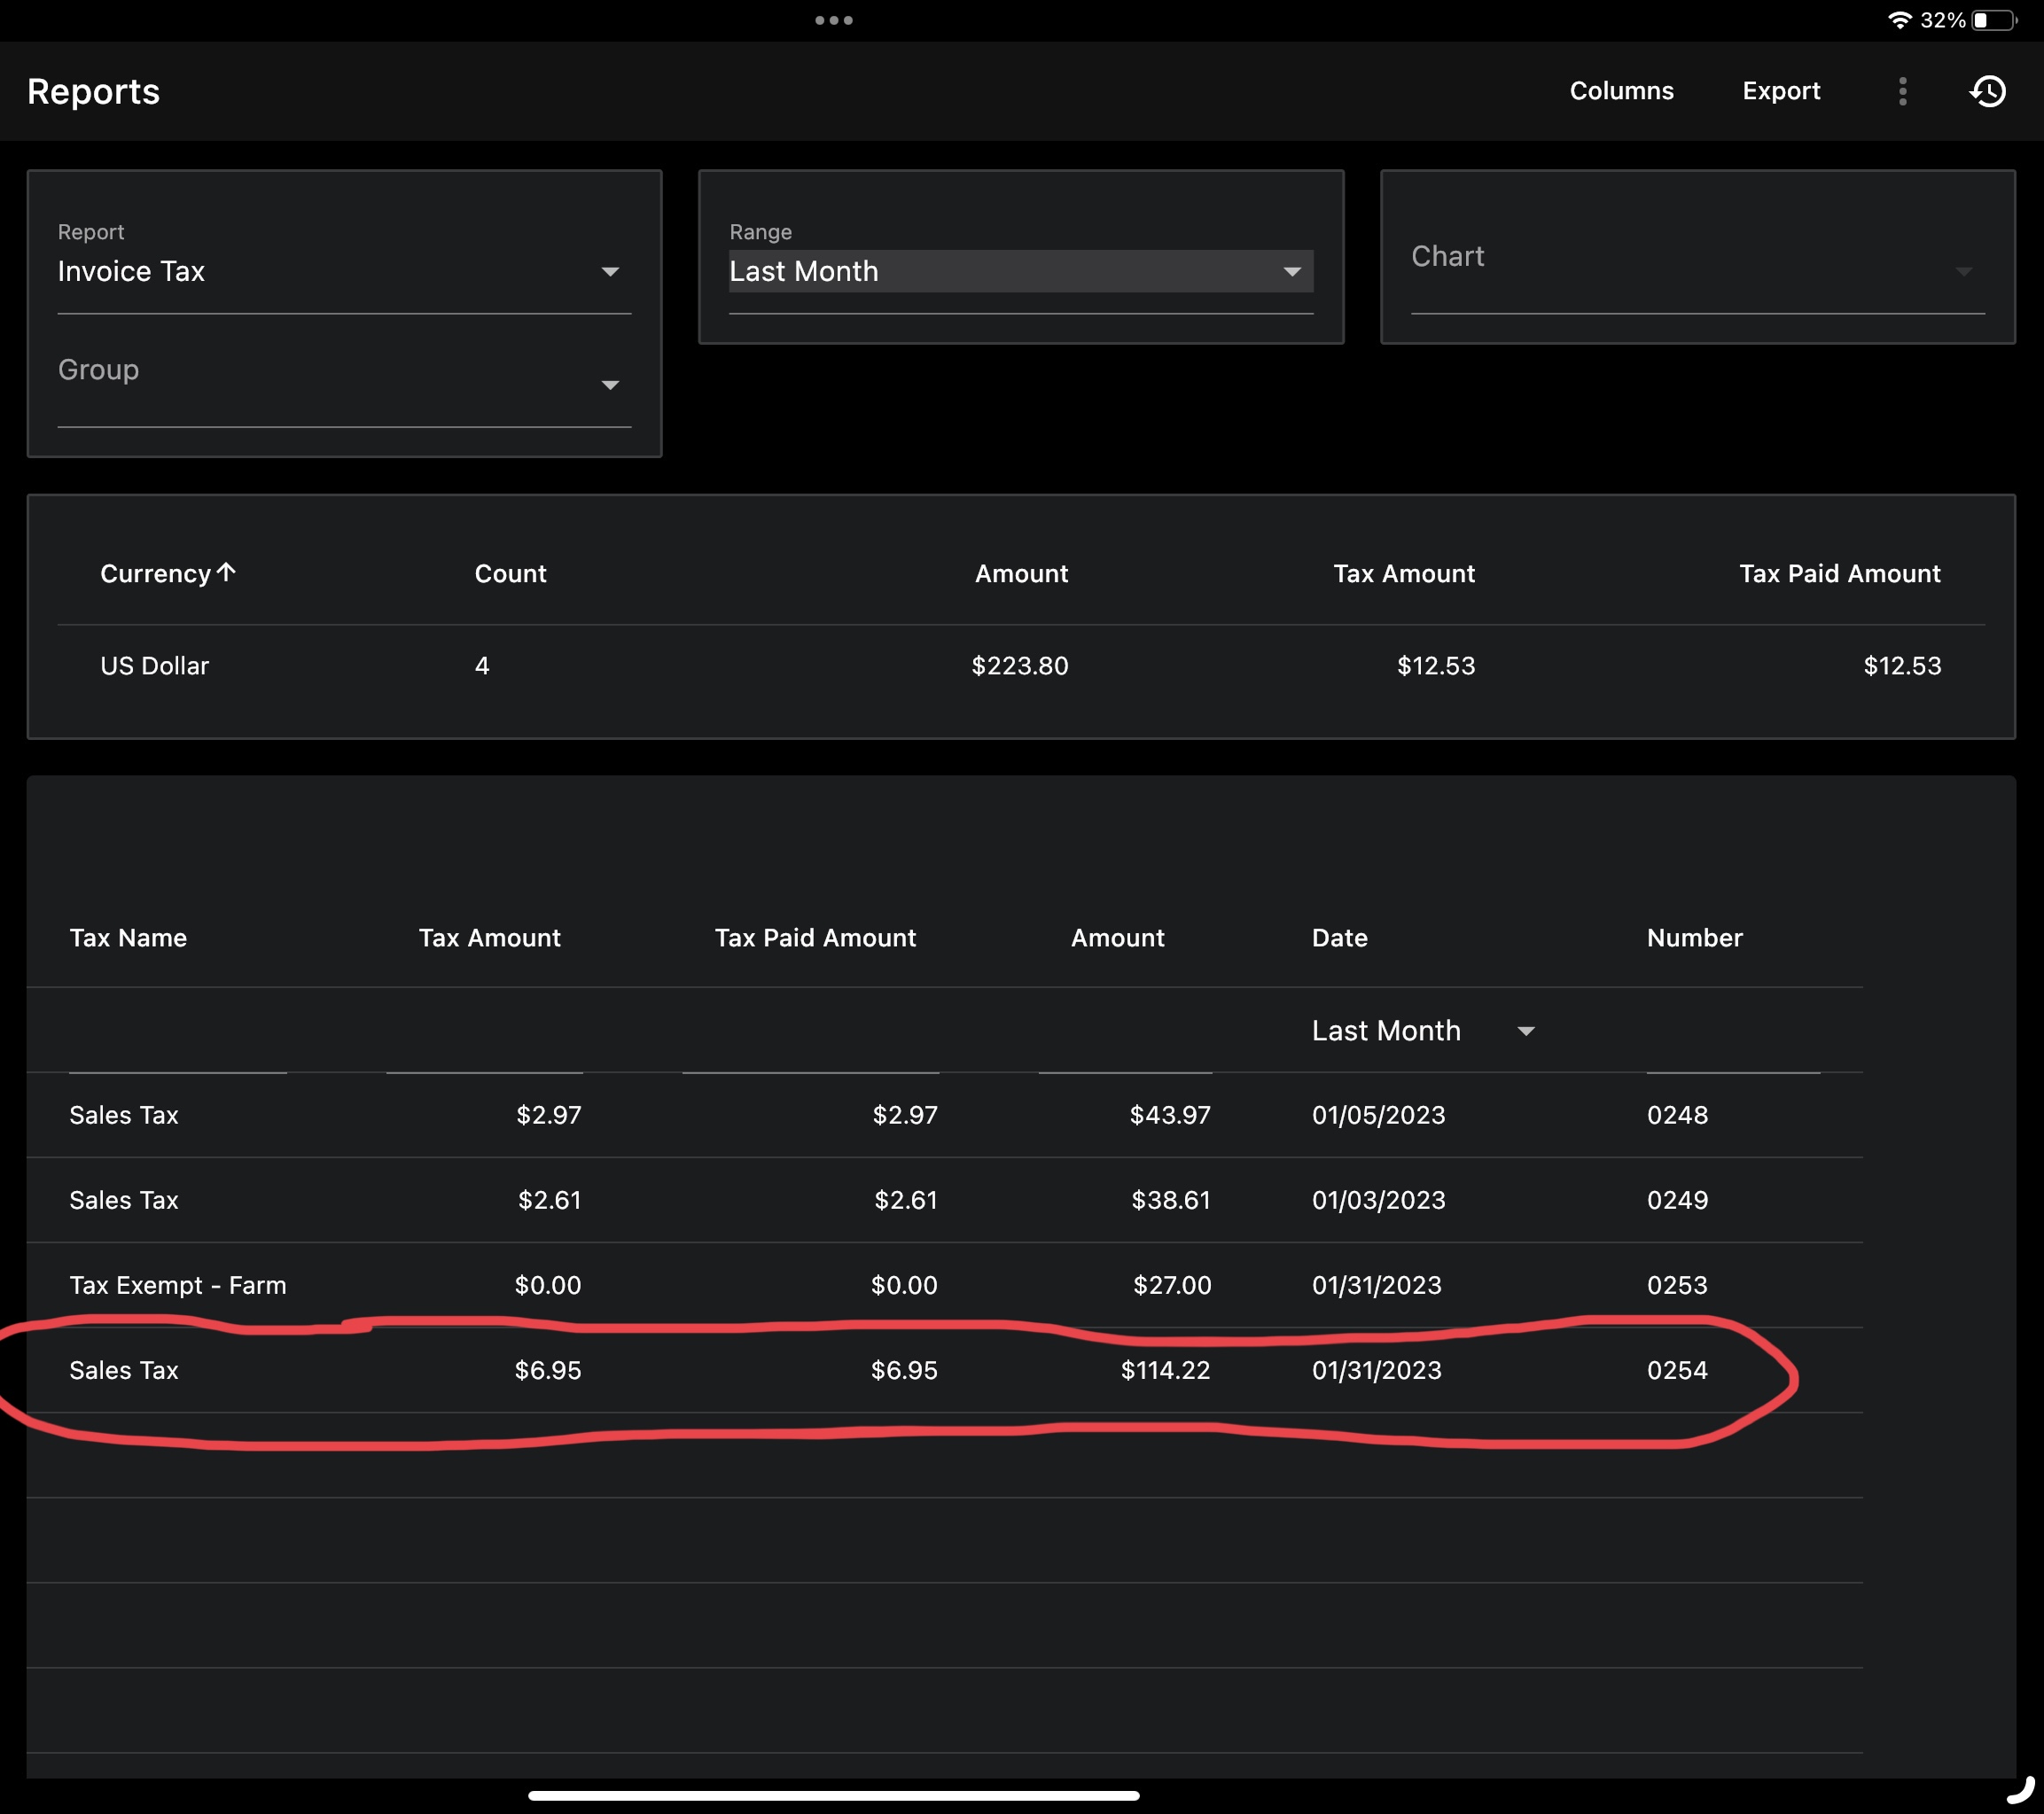Click the Columns button
2044x1814 pixels.
point(1621,91)
